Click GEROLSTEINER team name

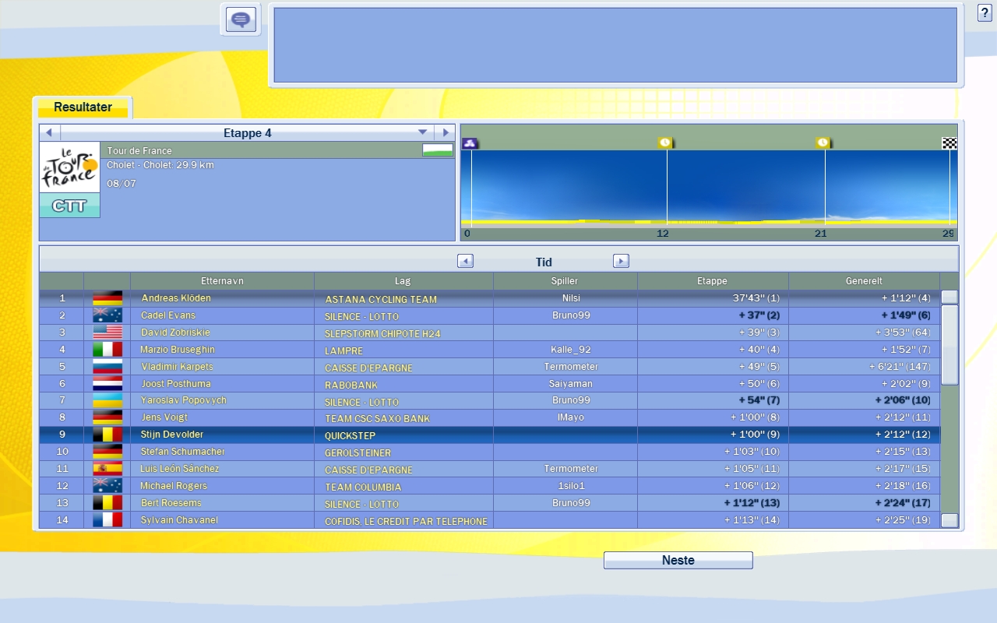point(358,453)
